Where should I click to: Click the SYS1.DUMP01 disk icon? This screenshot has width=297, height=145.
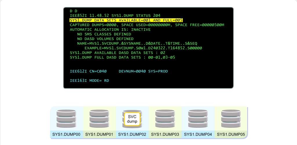coord(99,118)
